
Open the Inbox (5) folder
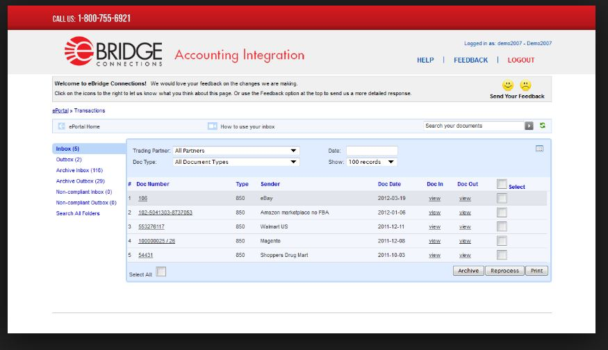coord(67,149)
